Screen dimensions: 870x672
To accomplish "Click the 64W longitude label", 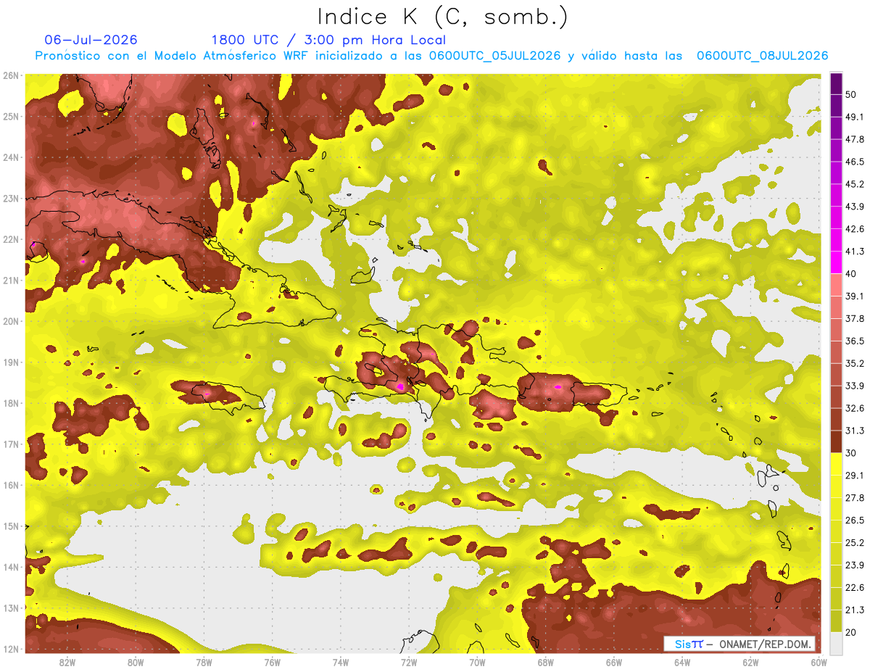I will pos(682,663).
